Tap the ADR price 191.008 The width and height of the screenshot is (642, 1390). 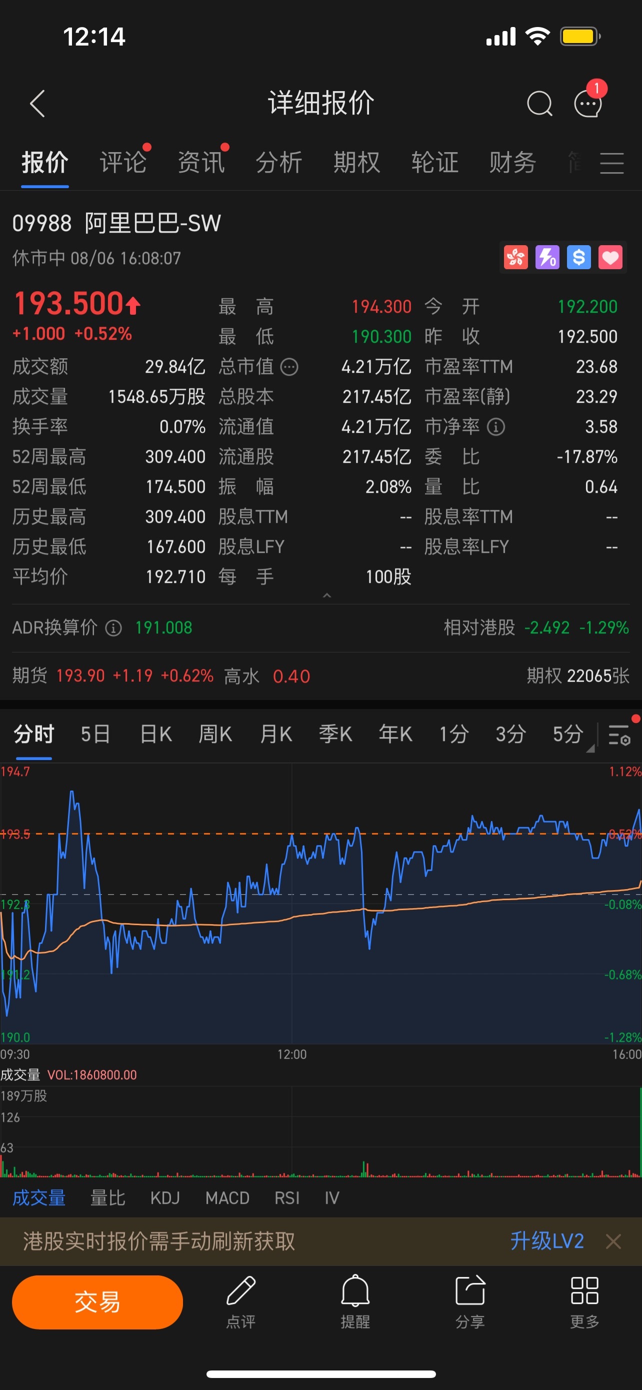click(x=163, y=628)
